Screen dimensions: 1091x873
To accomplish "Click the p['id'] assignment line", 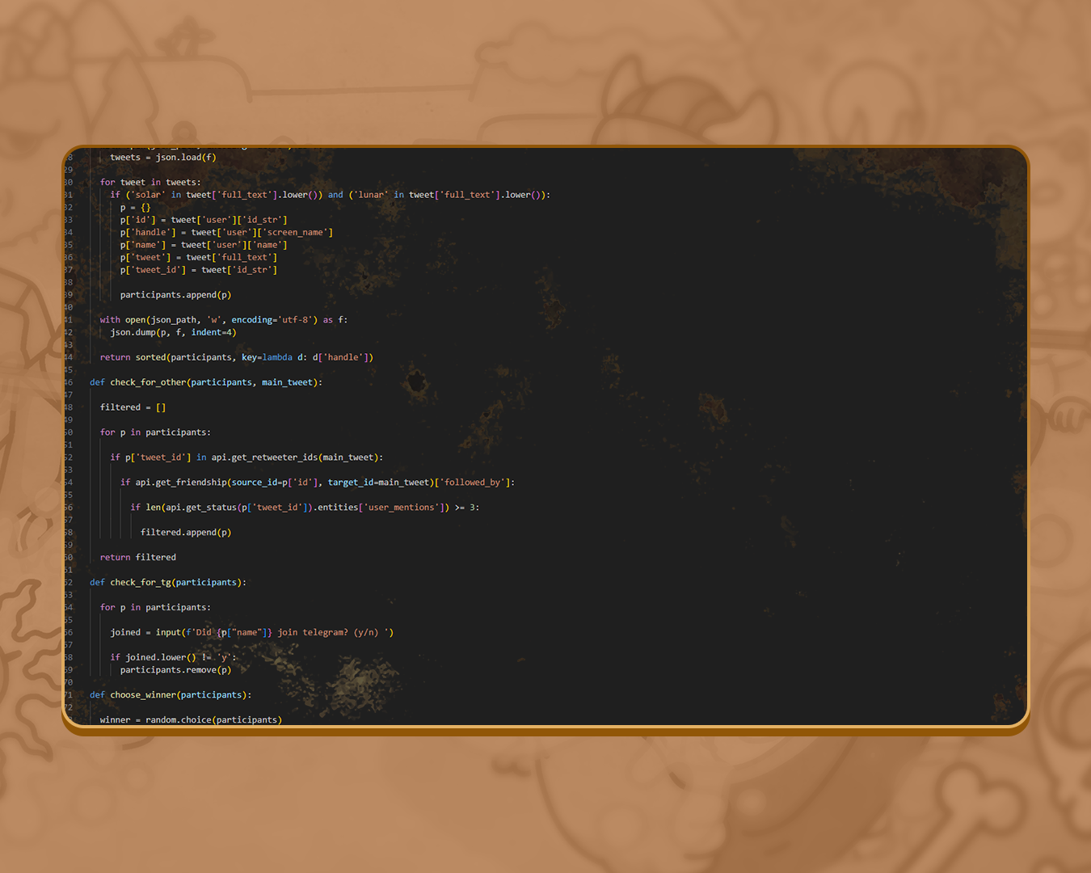I will [204, 220].
